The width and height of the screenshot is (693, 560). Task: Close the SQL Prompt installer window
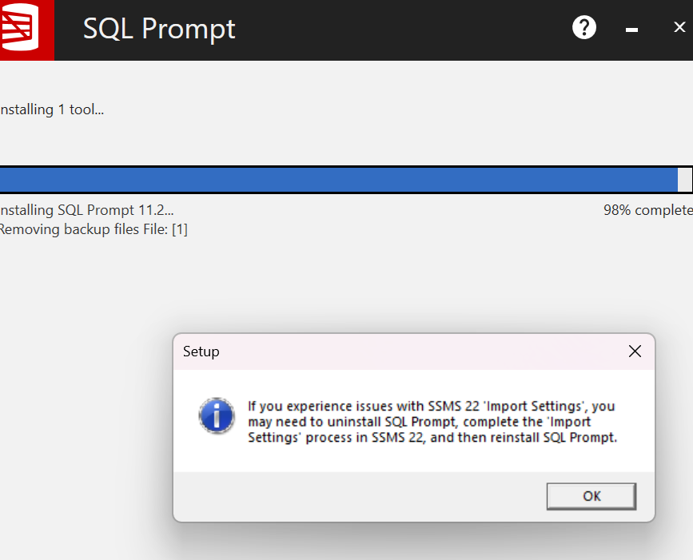[x=679, y=28]
